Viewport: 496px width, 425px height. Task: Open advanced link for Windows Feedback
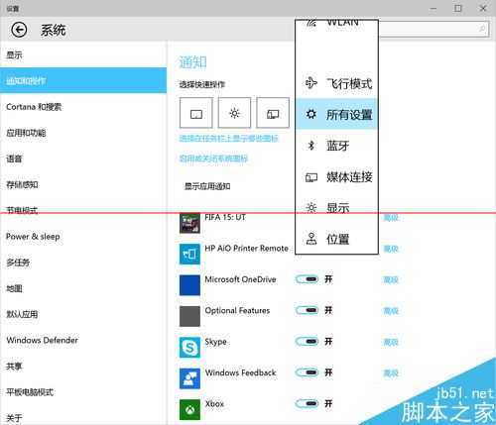click(x=391, y=373)
